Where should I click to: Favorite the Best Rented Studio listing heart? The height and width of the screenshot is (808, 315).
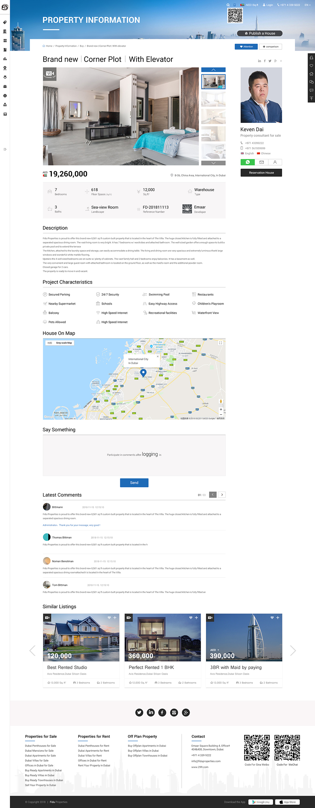[x=109, y=618]
